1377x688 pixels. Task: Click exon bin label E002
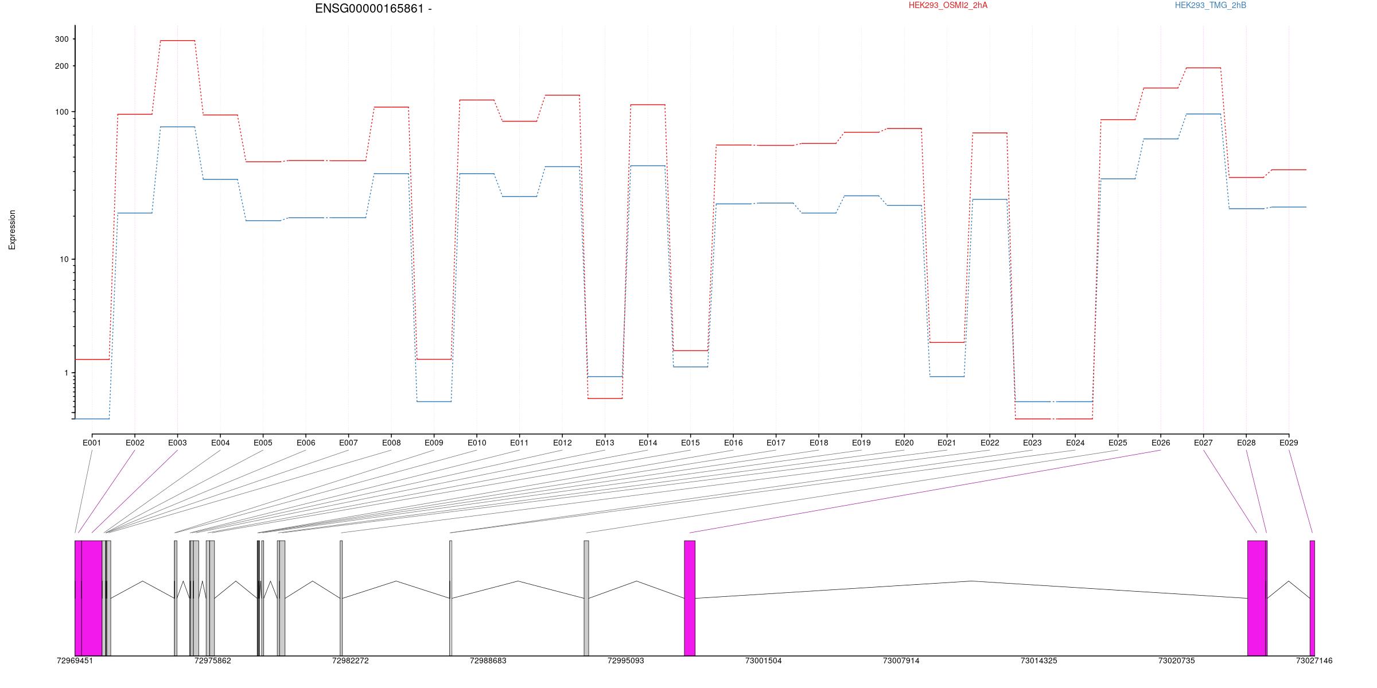(135, 443)
